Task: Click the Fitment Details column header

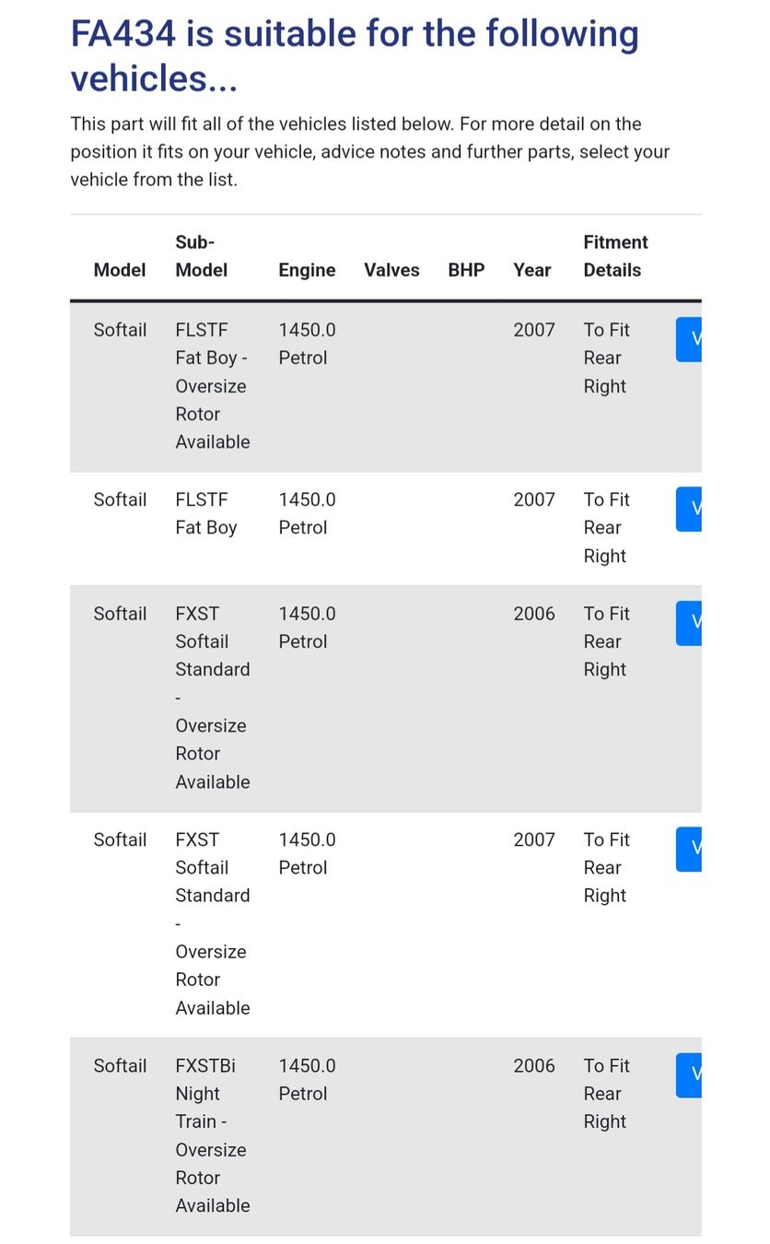Action: 615,256
